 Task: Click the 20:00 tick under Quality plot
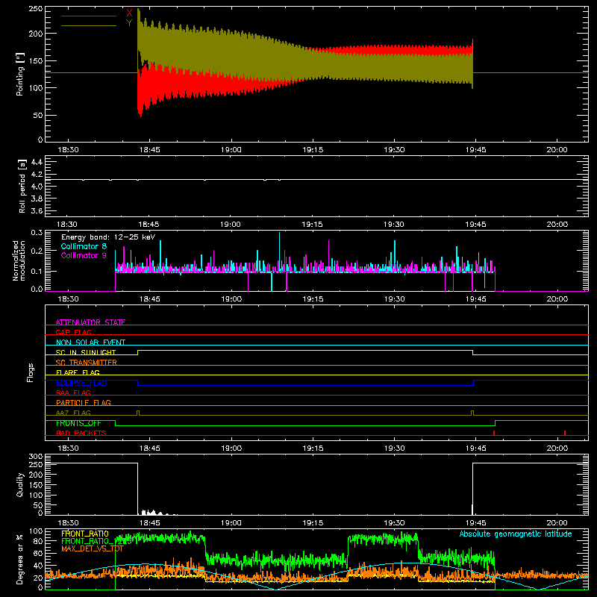(x=557, y=523)
